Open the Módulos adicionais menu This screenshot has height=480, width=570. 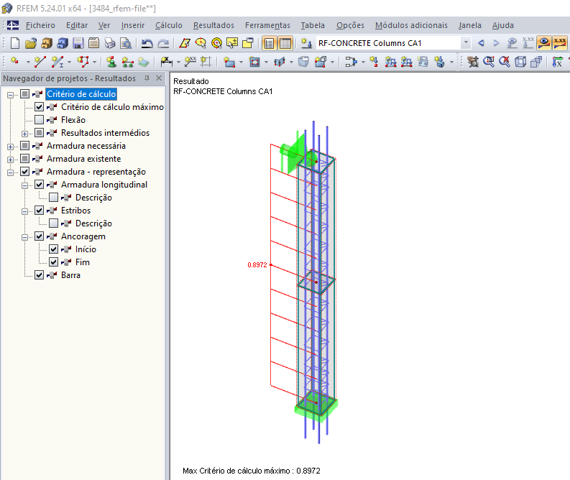pos(411,25)
